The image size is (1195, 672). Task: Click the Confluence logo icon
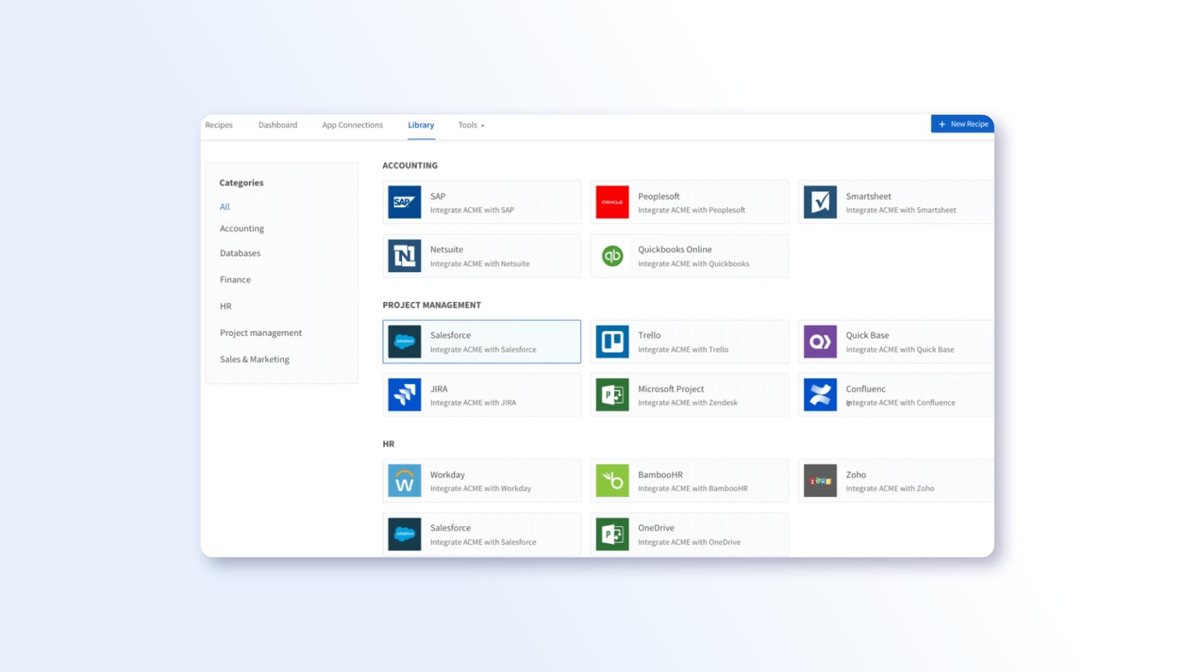point(820,394)
